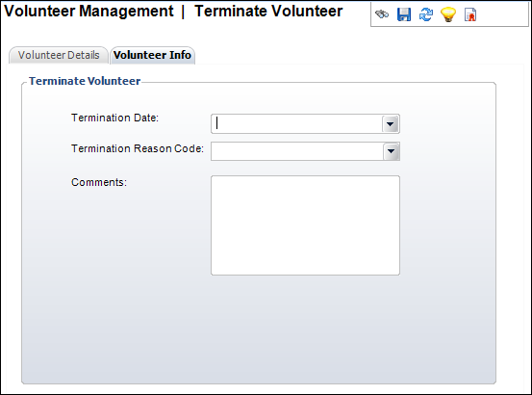Focus the Termination Reason Code field
Screen dimensions: 532x395
click(297, 151)
